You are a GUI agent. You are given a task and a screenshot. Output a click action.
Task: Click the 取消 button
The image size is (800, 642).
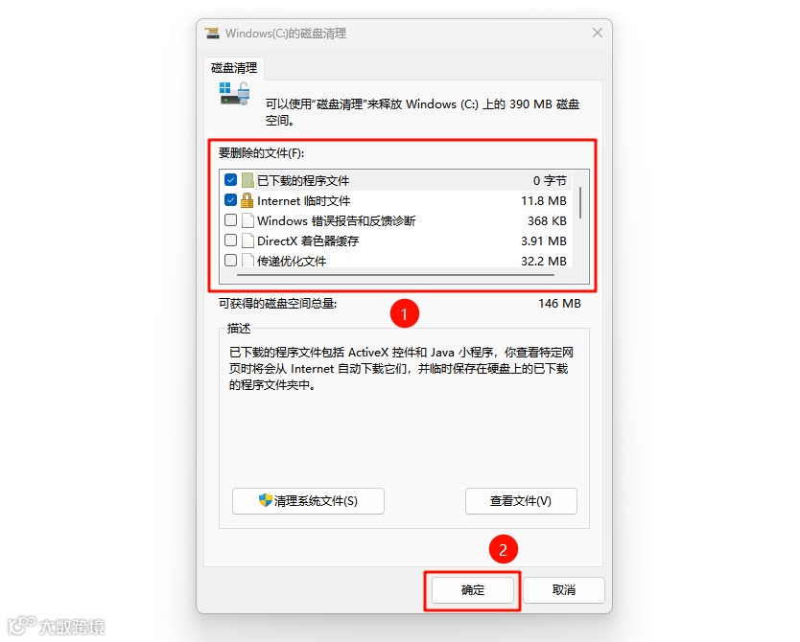click(564, 590)
